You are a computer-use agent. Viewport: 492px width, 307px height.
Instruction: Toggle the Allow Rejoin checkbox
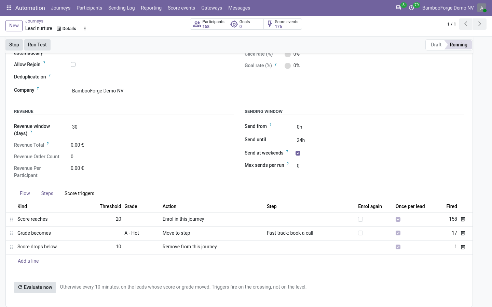(x=73, y=64)
